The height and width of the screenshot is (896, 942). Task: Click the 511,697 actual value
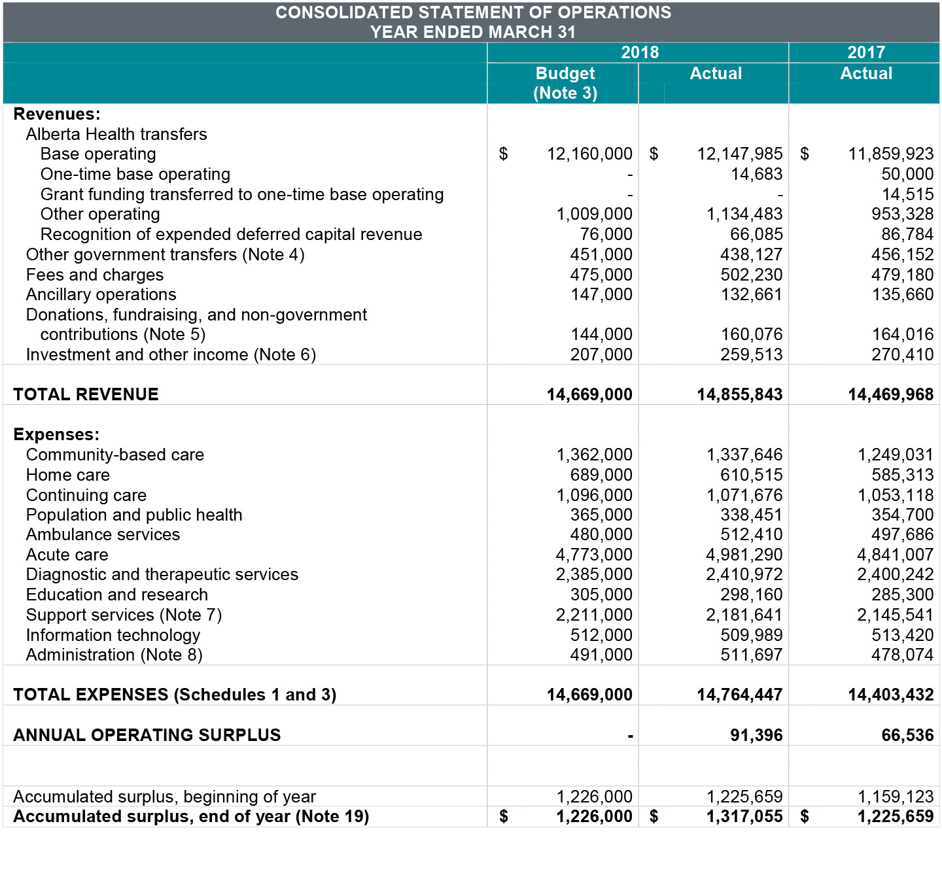coord(752,655)
